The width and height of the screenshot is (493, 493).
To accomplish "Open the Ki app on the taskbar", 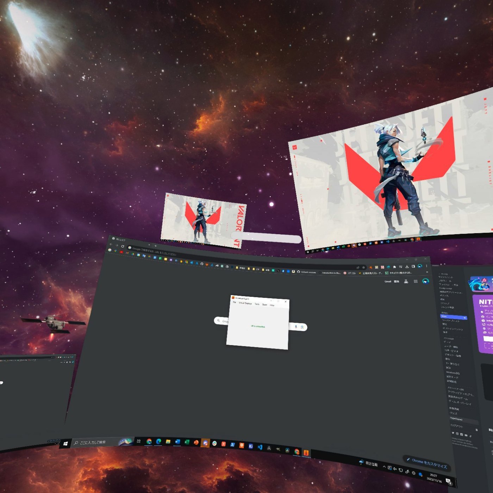I will click(x=251, y=446).
